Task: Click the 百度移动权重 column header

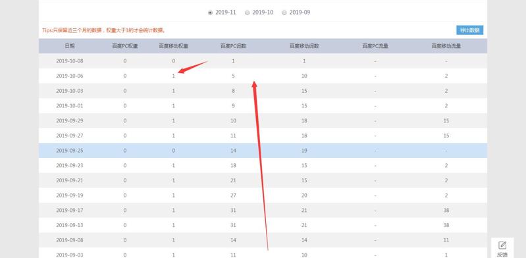Action: click(x=173, y=46)
